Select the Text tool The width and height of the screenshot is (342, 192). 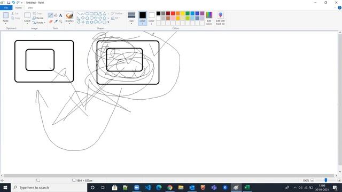[x=60, y=15]
